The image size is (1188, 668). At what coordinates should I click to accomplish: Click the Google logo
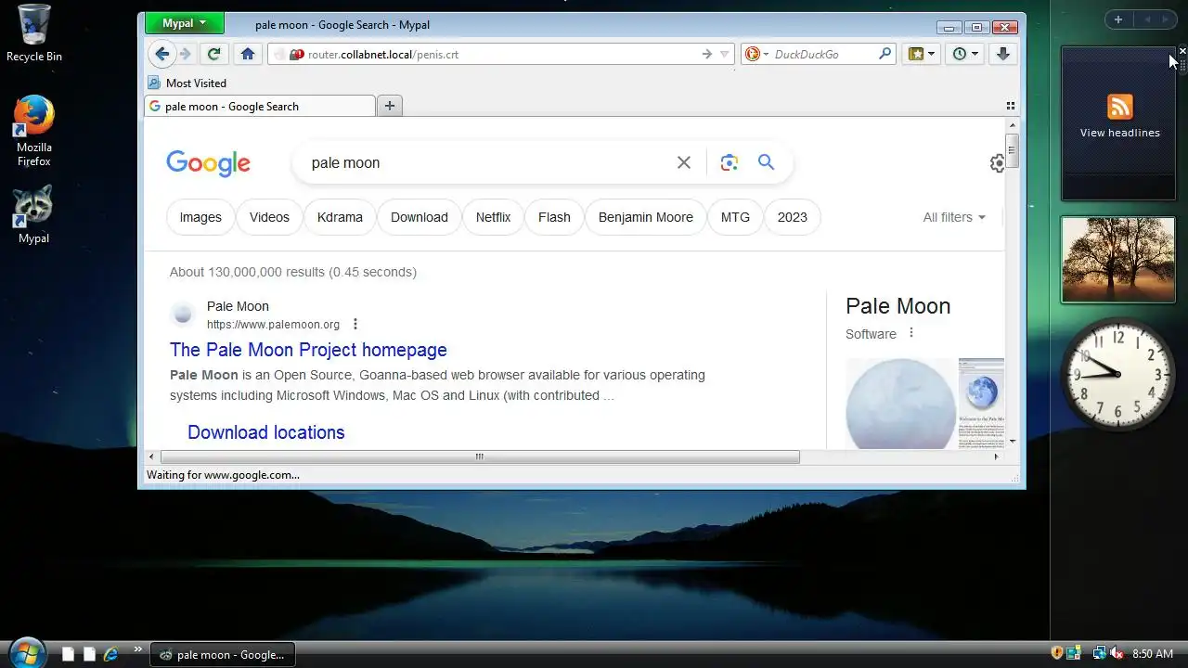(x=208, y=163)
